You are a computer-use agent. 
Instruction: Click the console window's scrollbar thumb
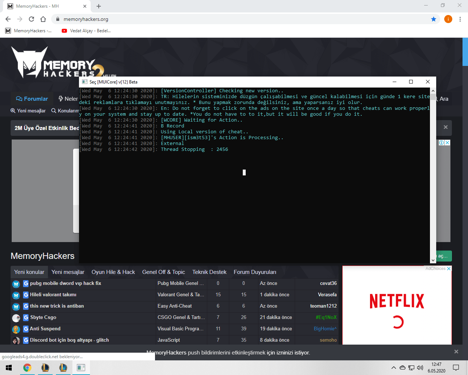tap(433, 97)
